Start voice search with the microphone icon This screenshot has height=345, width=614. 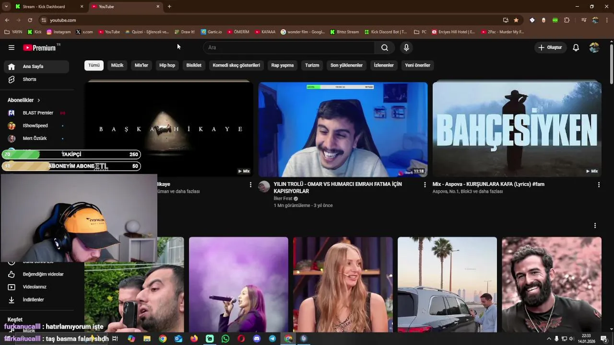coord(406,47)
